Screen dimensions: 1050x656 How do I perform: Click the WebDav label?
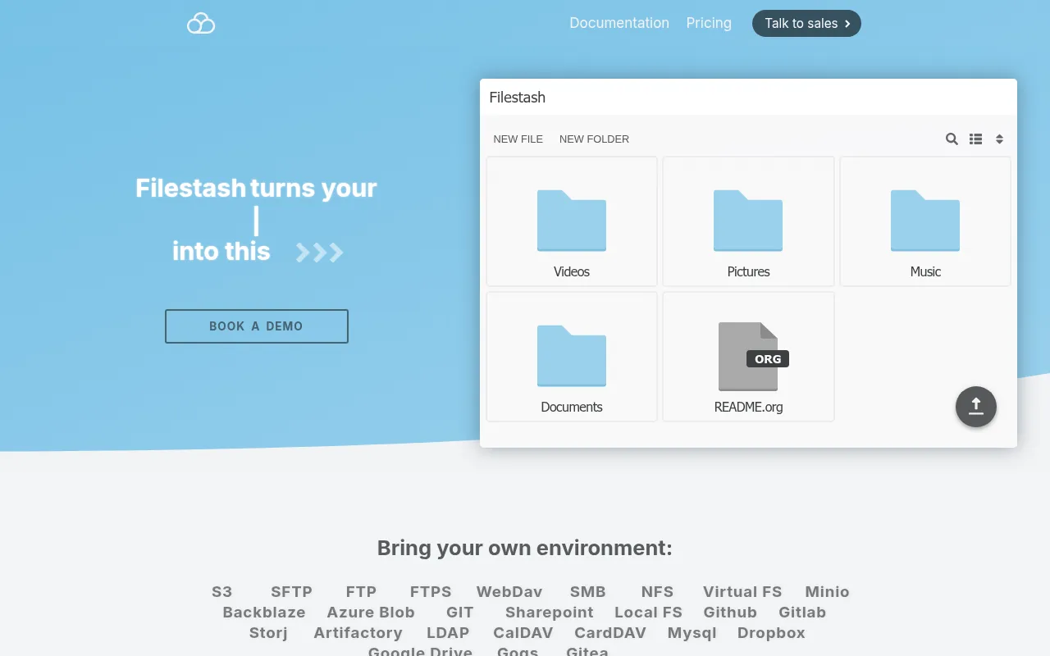tap(509, 592)
